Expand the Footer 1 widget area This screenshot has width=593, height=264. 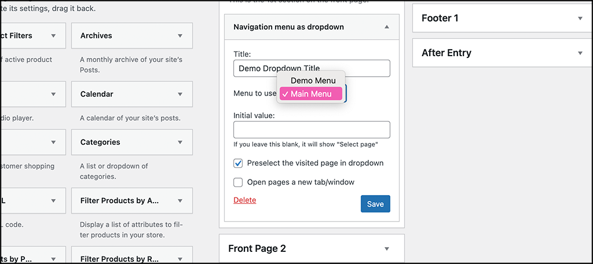click(x=580, y=18)
